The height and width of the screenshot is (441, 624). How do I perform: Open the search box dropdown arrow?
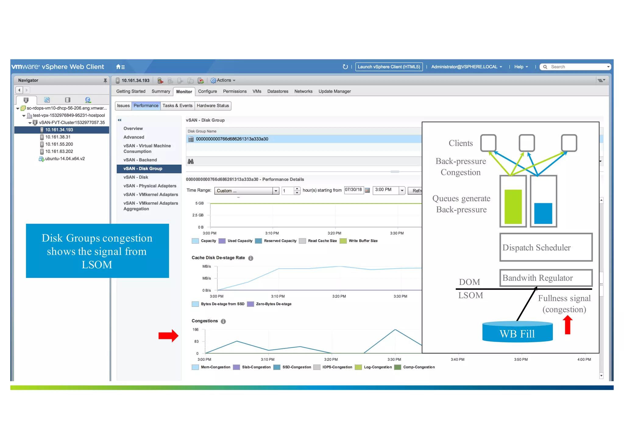click(608, 67)
